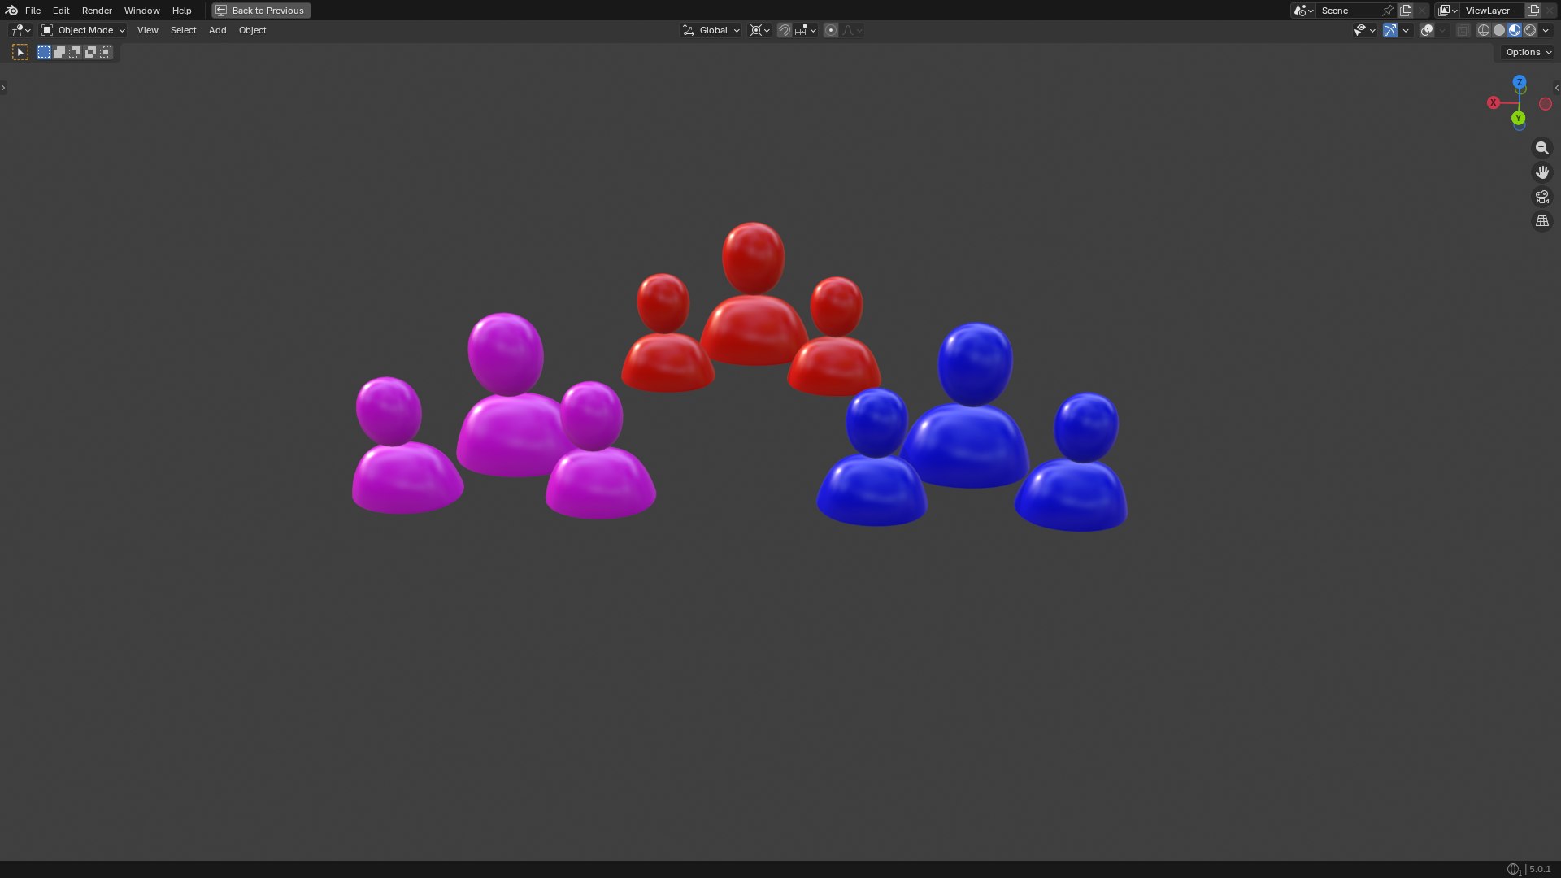Click the 5.0.1 version text
The width and height of the screenshot is (1561, 878).
1540,869
